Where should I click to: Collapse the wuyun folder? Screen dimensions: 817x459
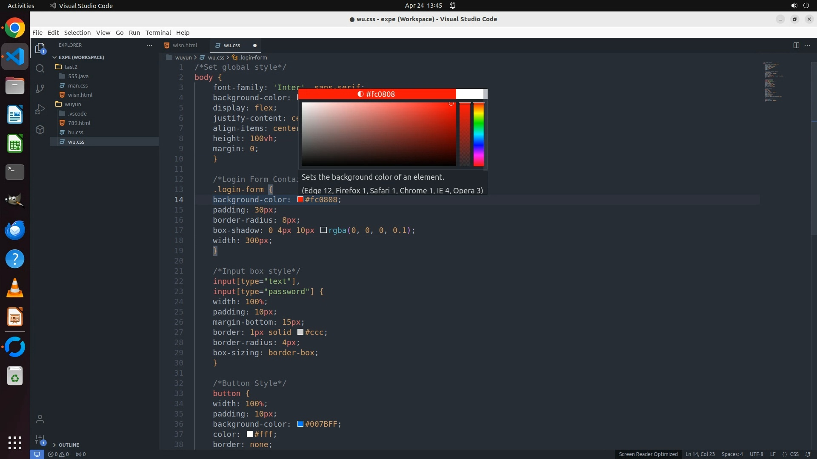[x=72, y=104]
